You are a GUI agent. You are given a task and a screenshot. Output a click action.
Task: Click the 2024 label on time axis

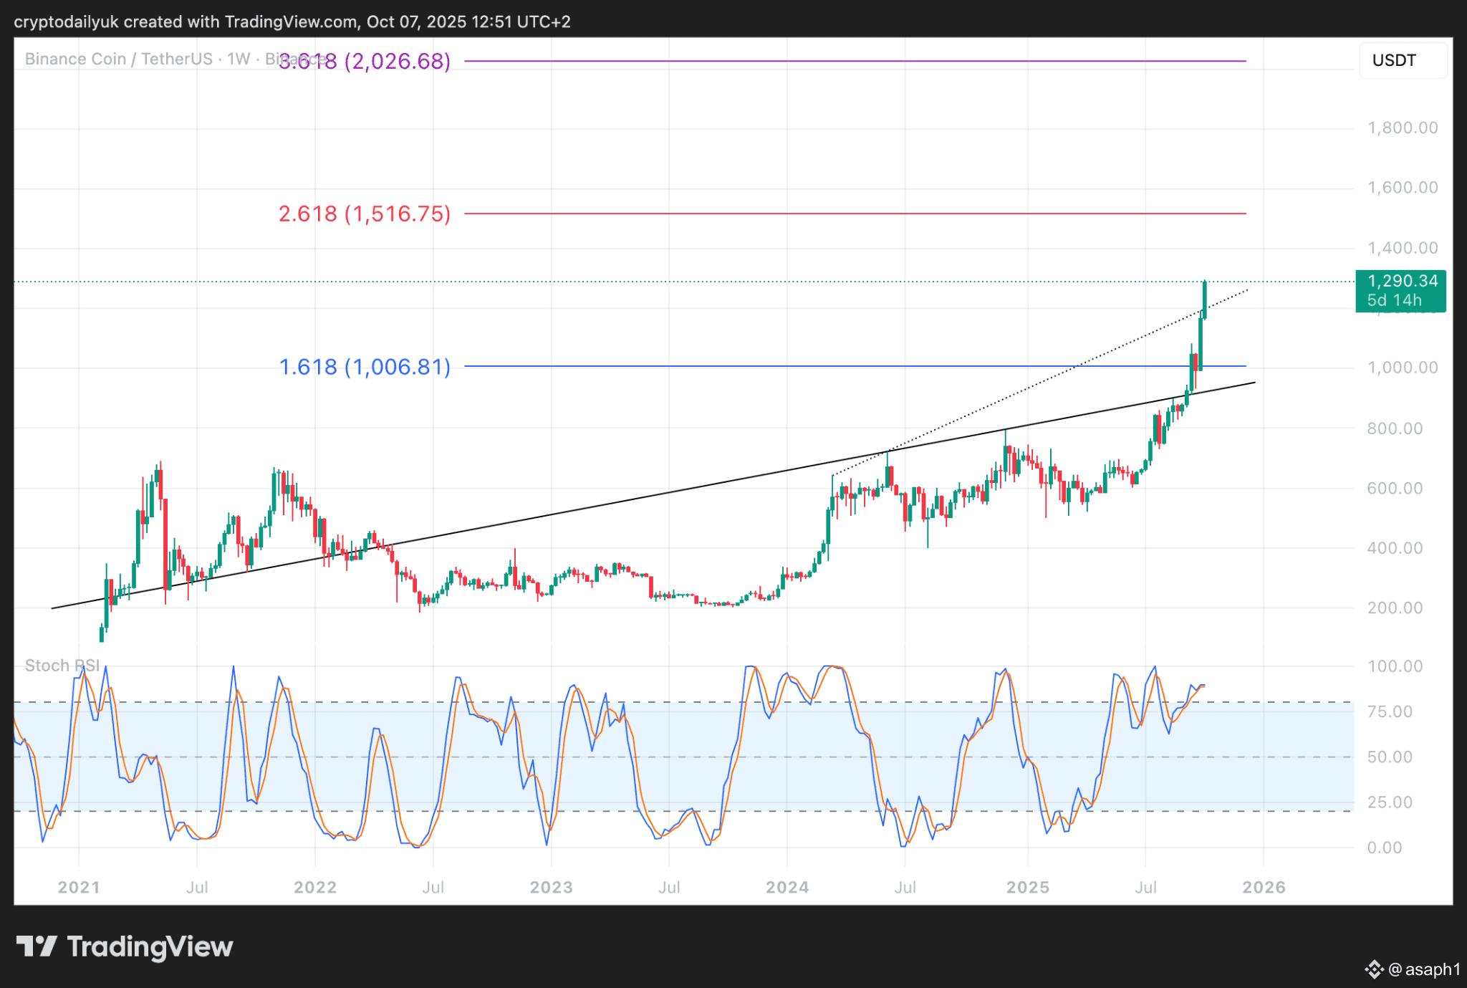787,887
